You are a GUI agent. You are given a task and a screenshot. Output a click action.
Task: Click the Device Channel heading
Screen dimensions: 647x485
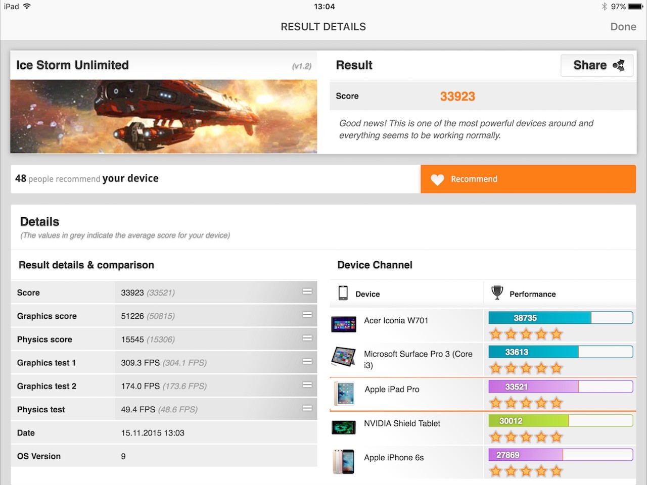(x=375, y=265)
